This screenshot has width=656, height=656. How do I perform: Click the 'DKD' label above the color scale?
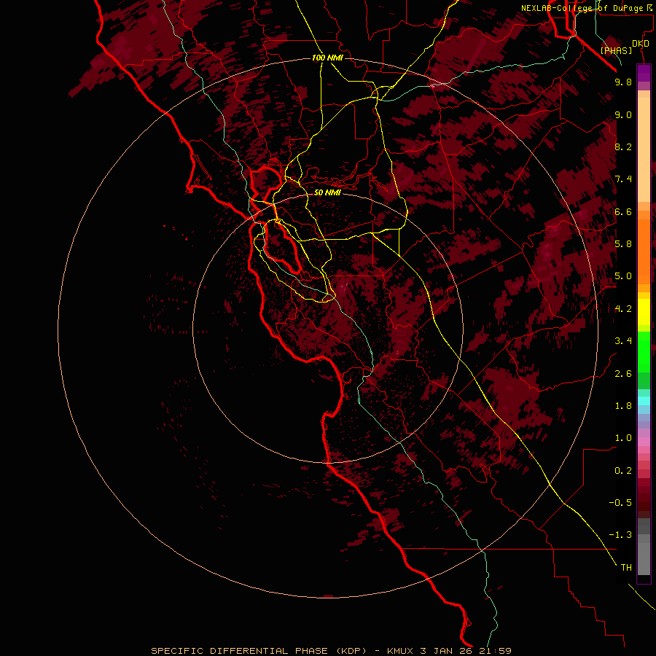click(641, 44)
